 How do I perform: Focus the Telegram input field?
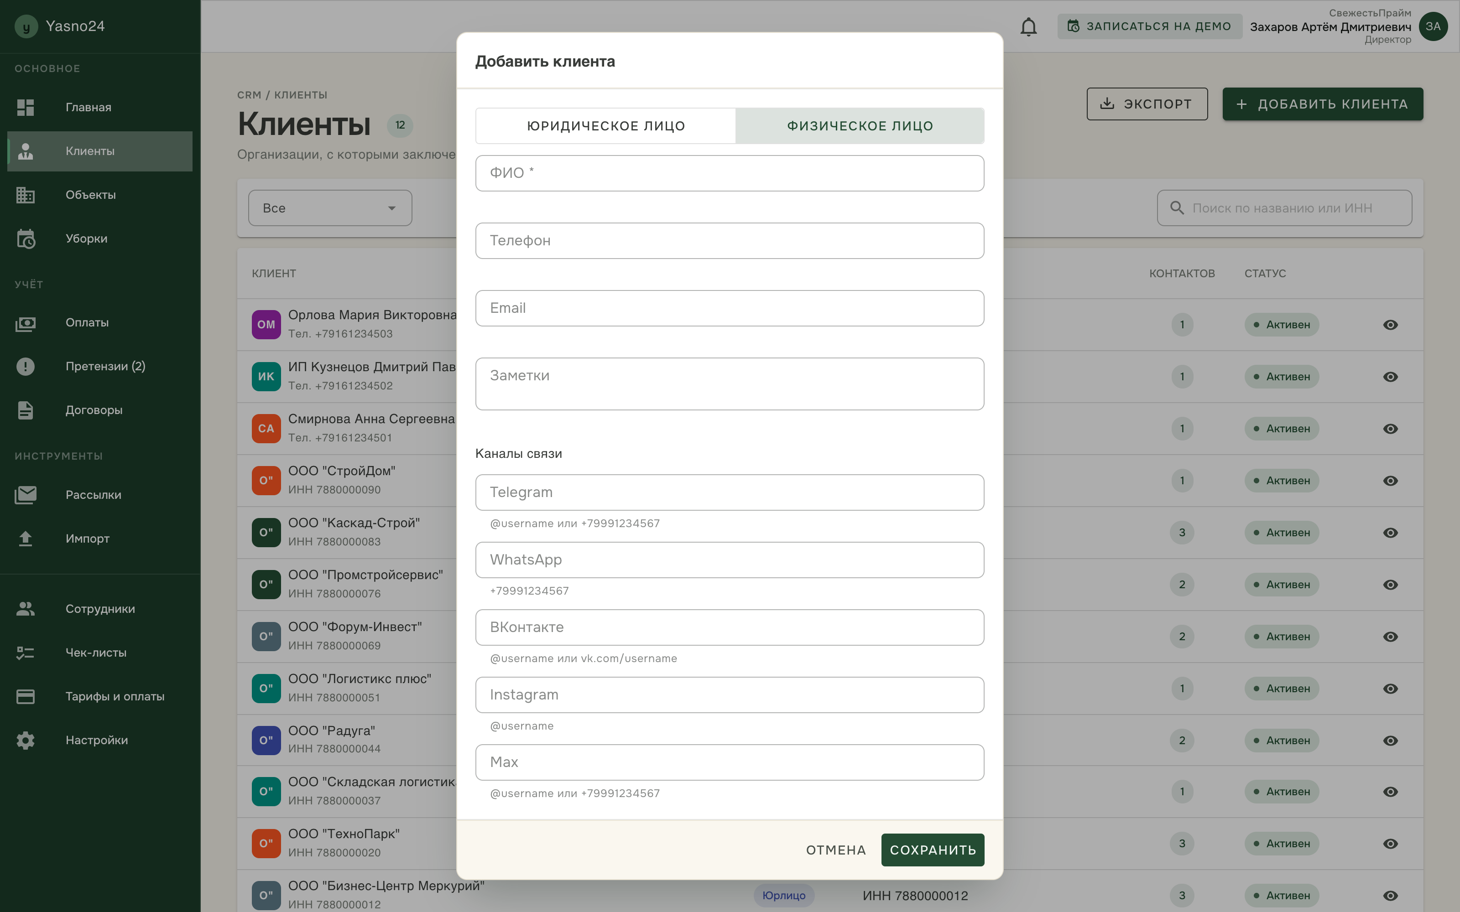tap(730, 492)
